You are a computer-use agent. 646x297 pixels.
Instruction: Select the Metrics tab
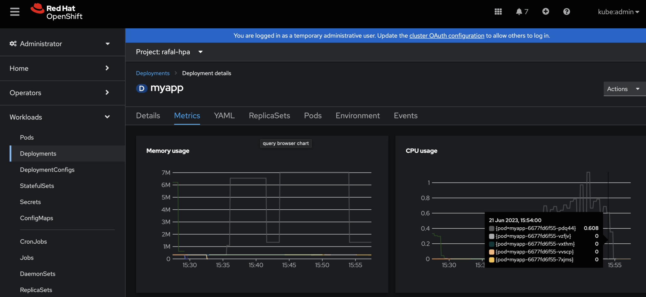(x=187, y=116)
